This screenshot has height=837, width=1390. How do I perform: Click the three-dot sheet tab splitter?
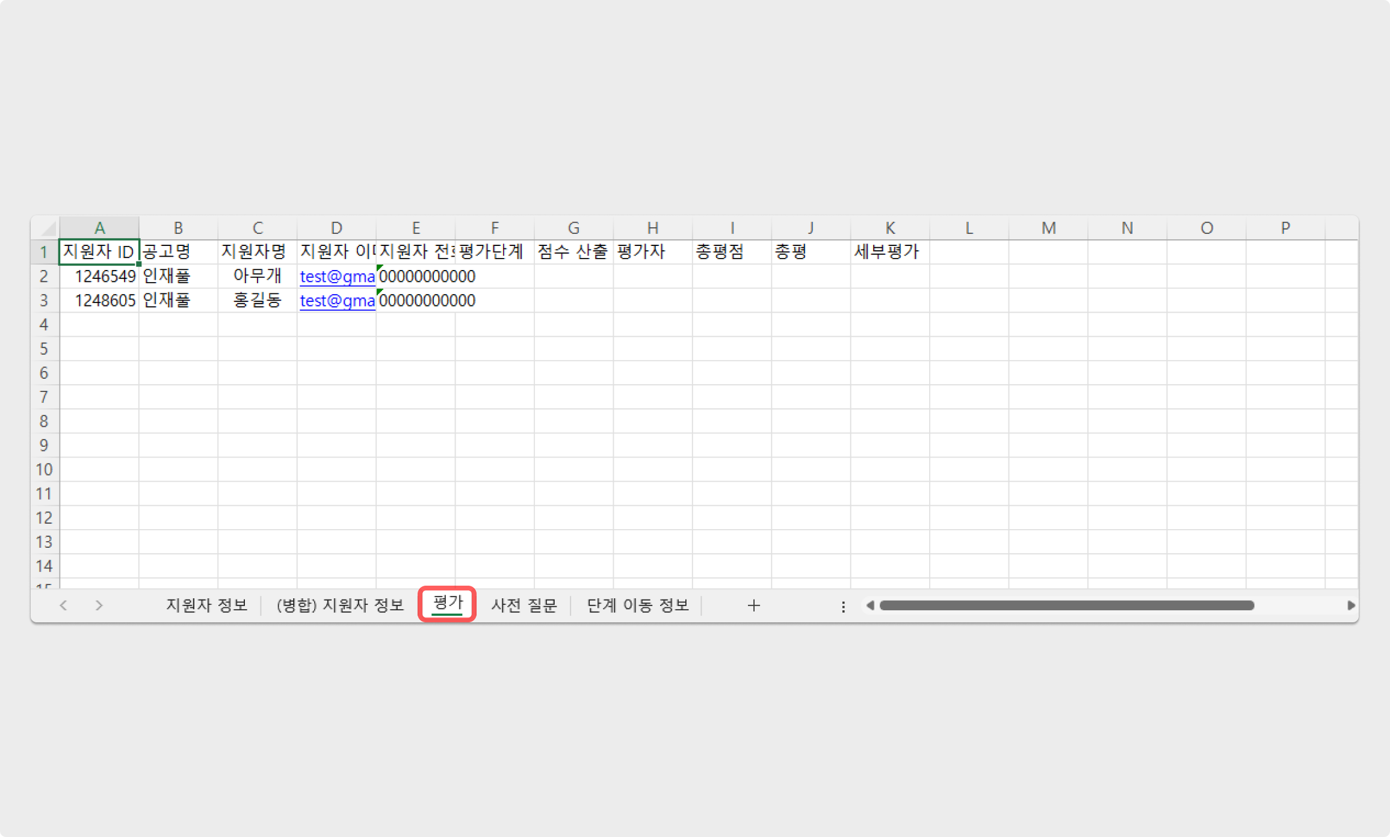pos(843,607)
